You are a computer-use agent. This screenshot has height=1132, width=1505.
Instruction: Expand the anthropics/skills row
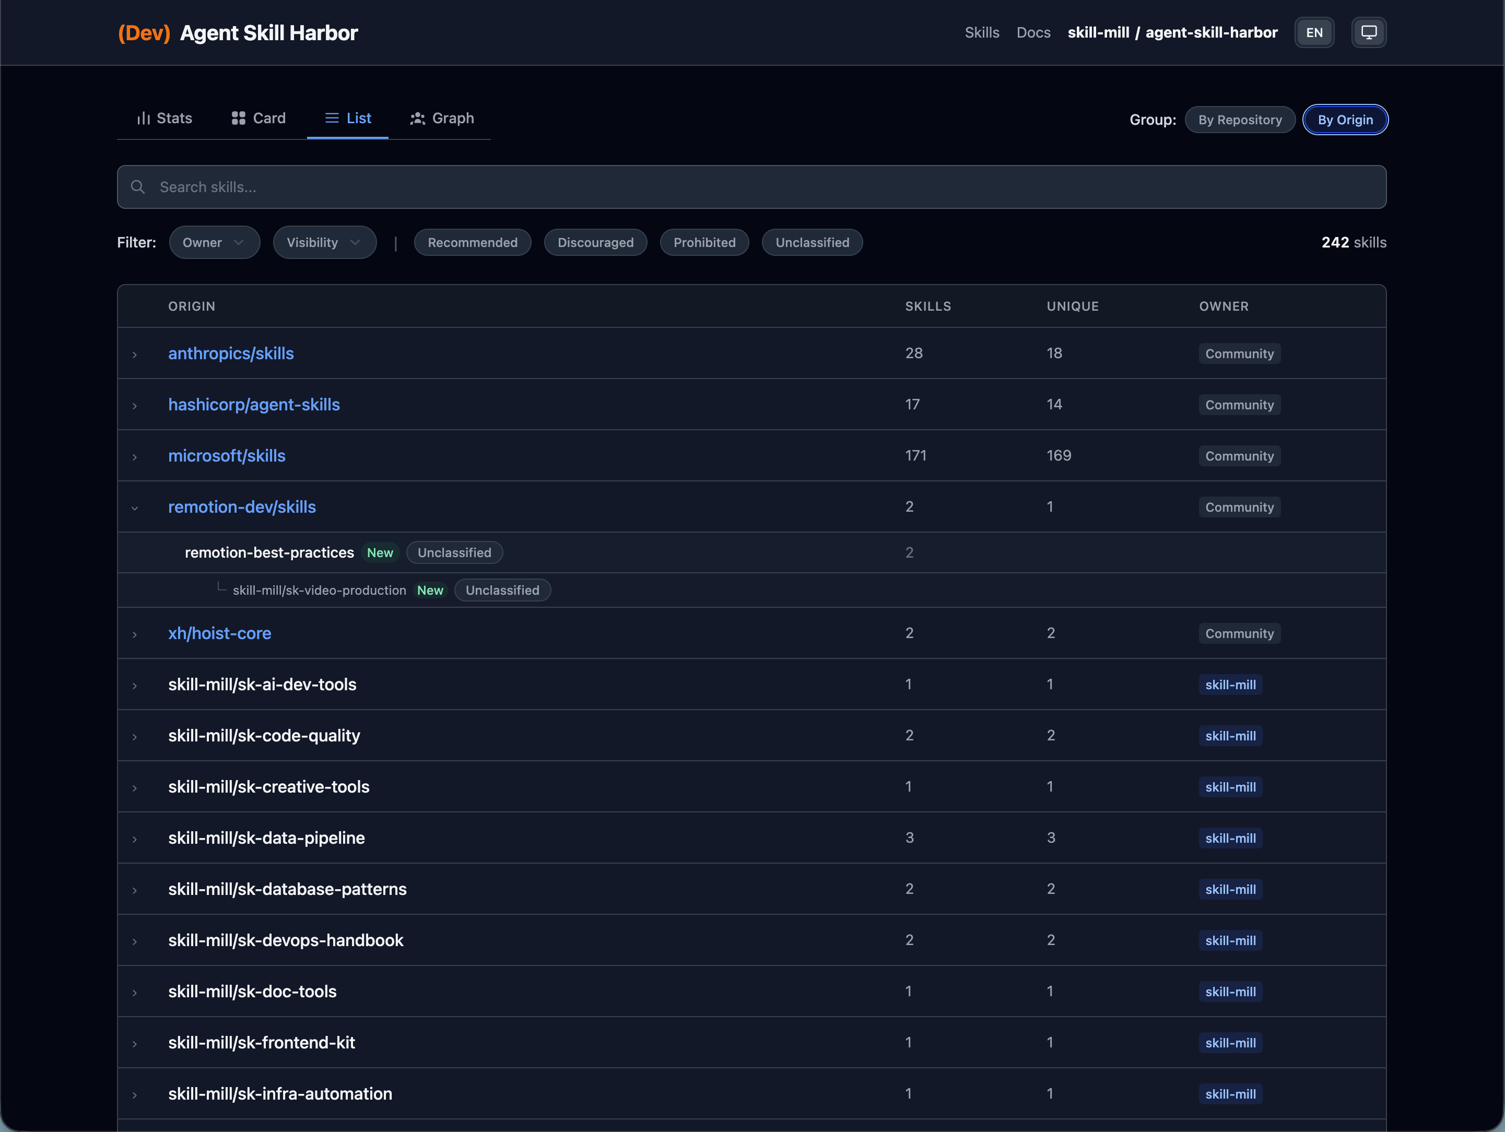pos(135,355)
